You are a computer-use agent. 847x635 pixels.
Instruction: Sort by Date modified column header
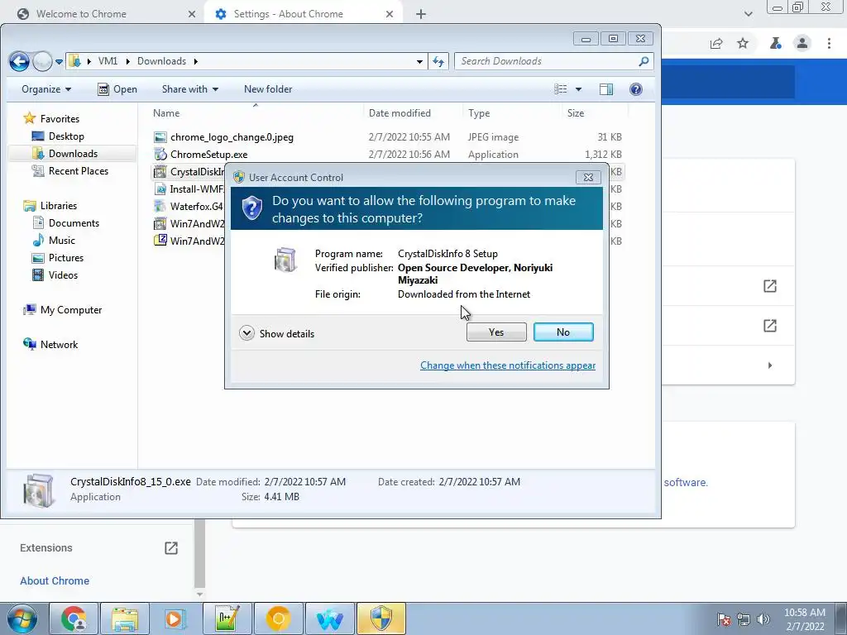[414, 112]
